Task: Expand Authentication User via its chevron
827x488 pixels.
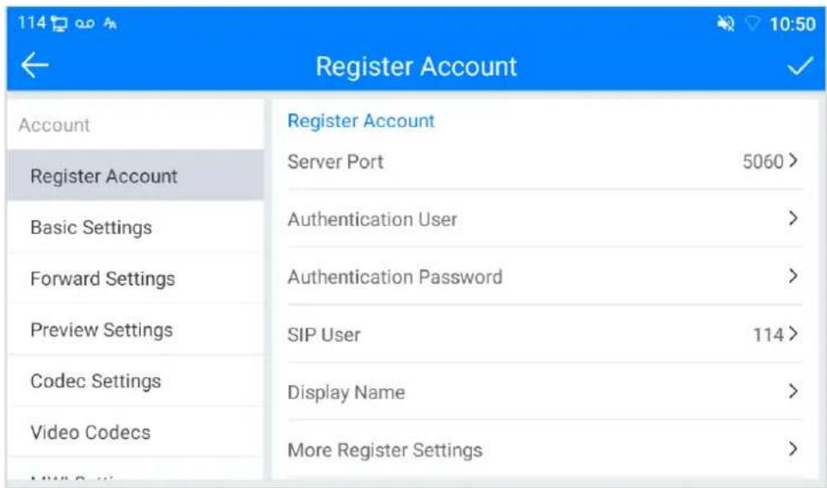Action: point(793,217)
